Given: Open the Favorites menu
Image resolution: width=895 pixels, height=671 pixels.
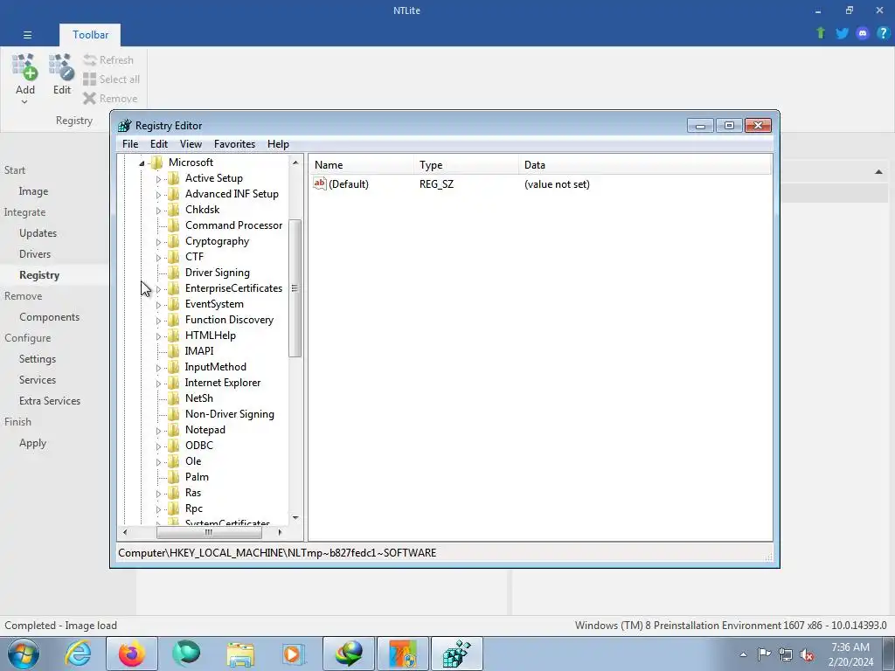Looking at the screenshot, I should tap(234, 144).
